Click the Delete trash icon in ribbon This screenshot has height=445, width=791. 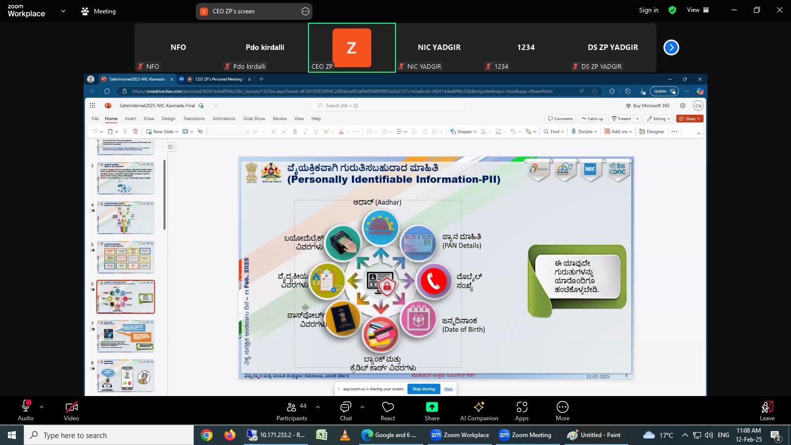click(135, 132)
